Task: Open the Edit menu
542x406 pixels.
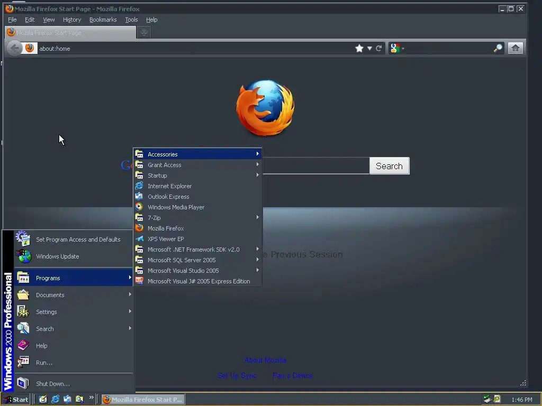Action: tap(30, 20)
